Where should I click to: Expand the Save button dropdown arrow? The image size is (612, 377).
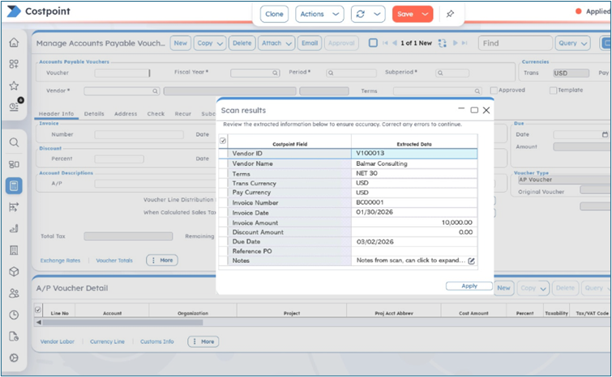tap(426, 14)
